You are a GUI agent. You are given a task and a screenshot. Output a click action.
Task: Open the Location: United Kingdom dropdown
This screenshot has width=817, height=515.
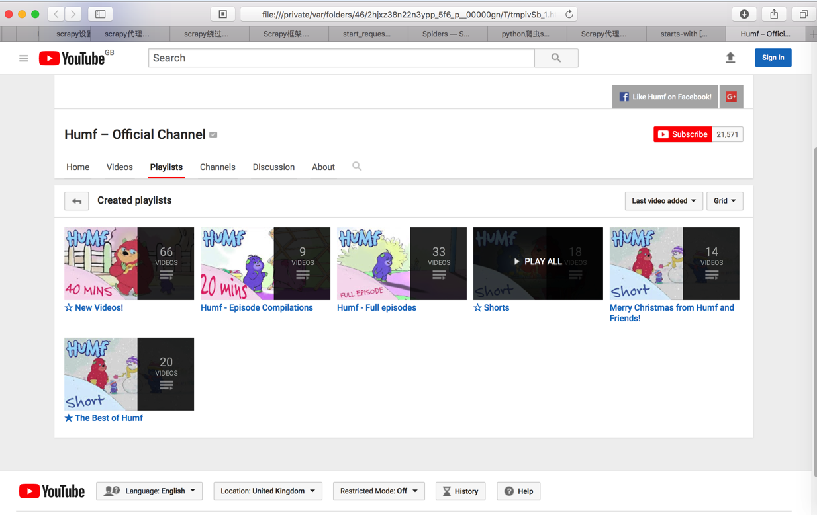[267, 491]
